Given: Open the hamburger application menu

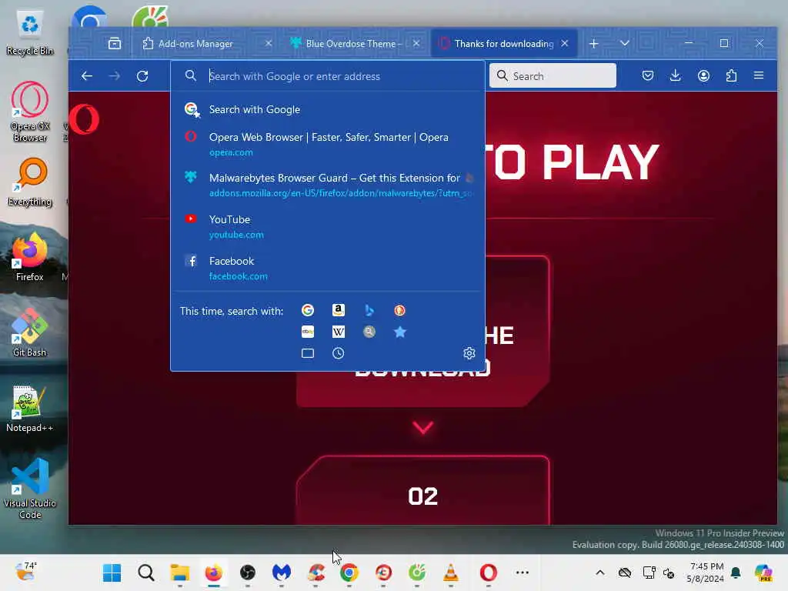Looking at the screenshot, I should [759, 76].
